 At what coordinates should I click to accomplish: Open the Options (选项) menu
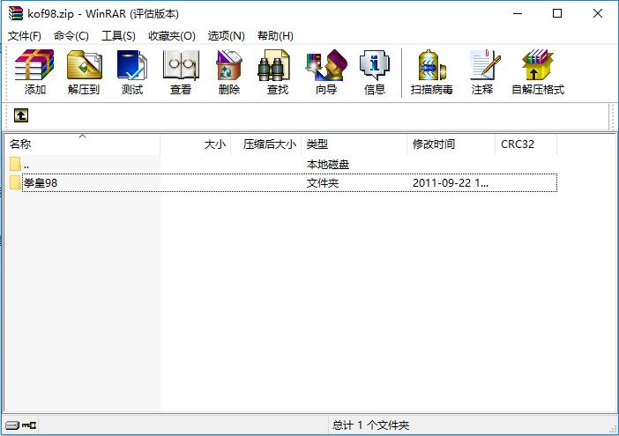pos(227,36)
